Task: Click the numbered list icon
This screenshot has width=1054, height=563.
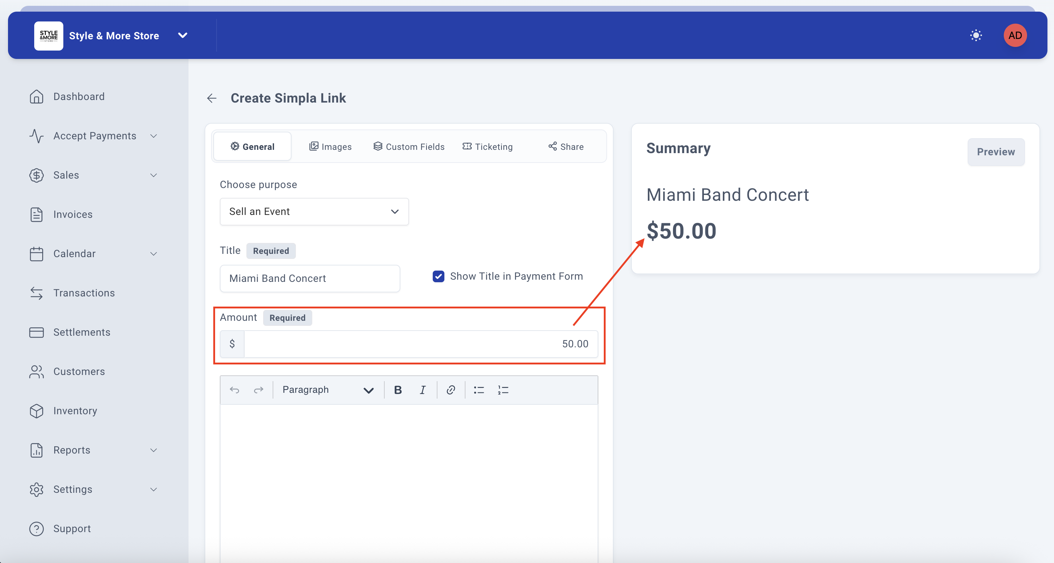Action: coord(503,390)
